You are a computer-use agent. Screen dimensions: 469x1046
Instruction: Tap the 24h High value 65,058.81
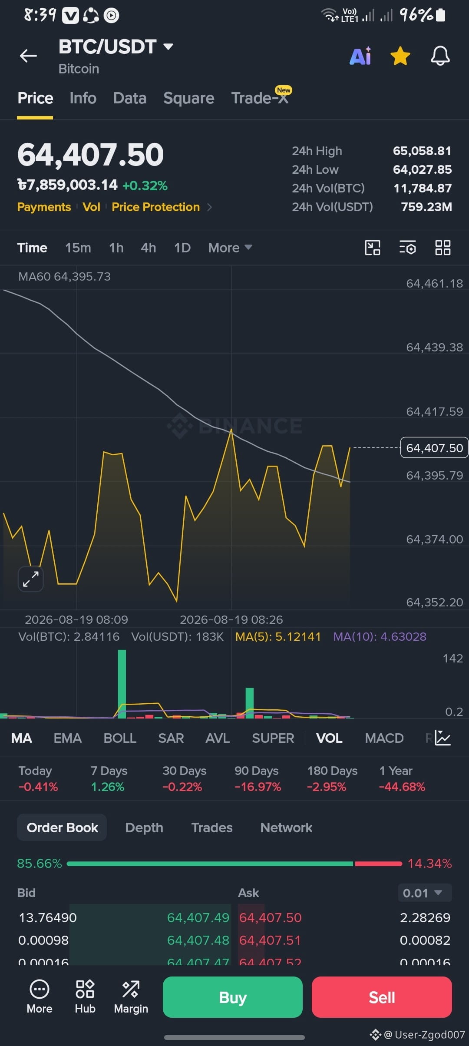point(422,151)
